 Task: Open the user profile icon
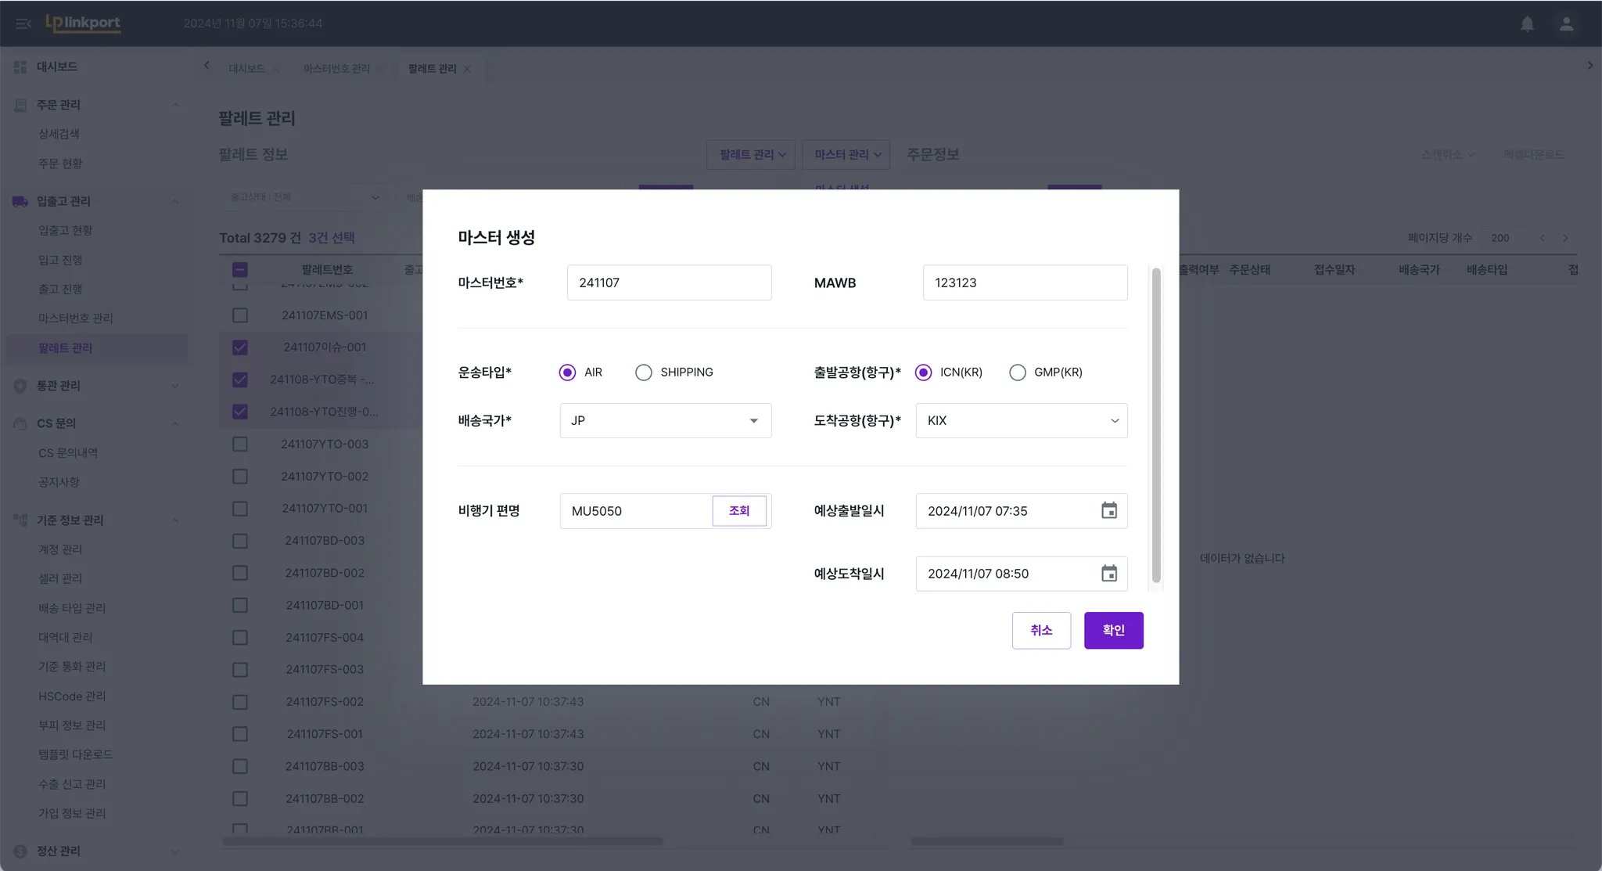coord(1566,23)
